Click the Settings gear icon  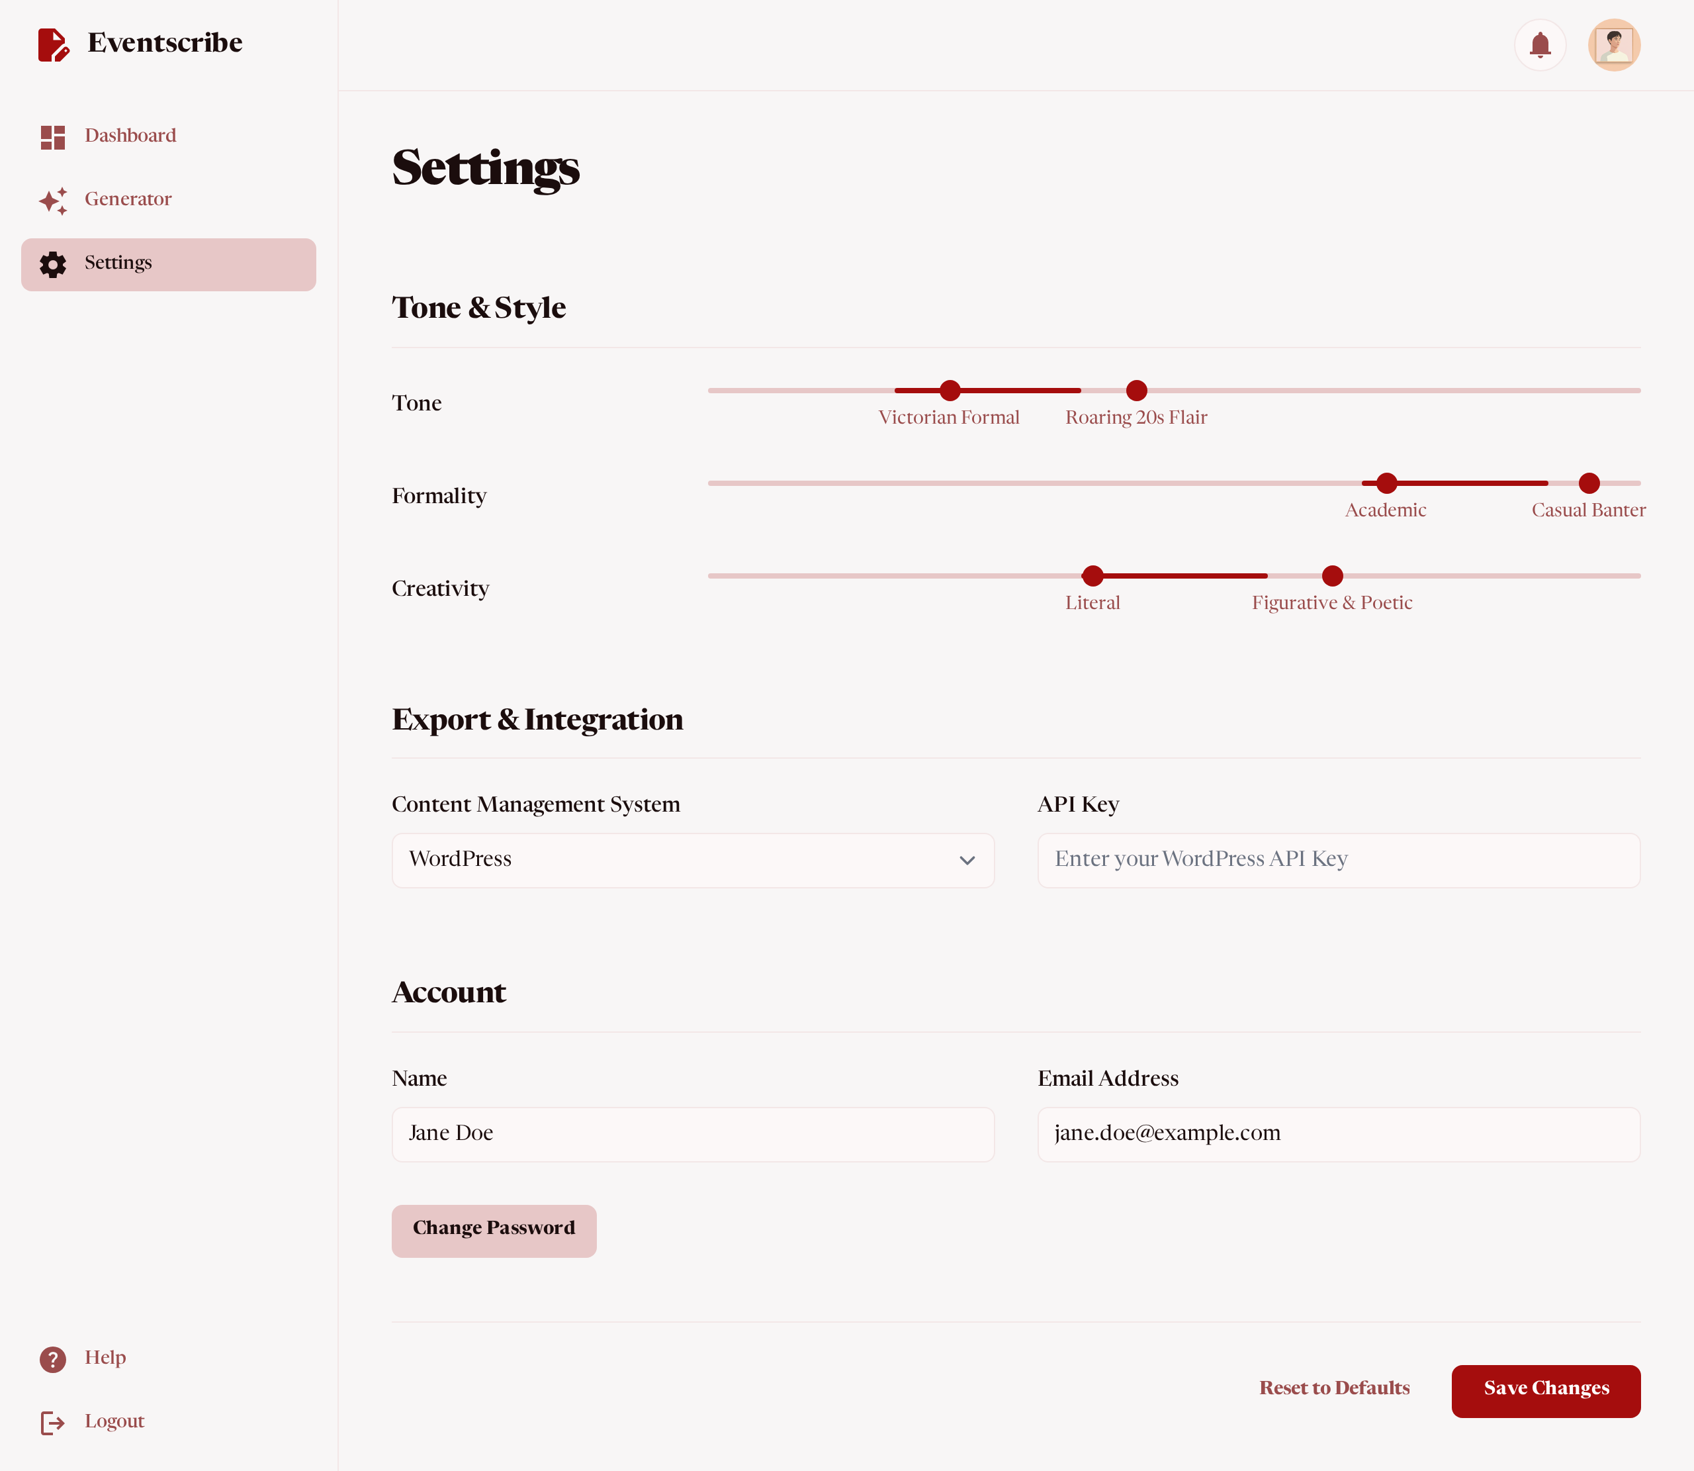coord(52,264)
